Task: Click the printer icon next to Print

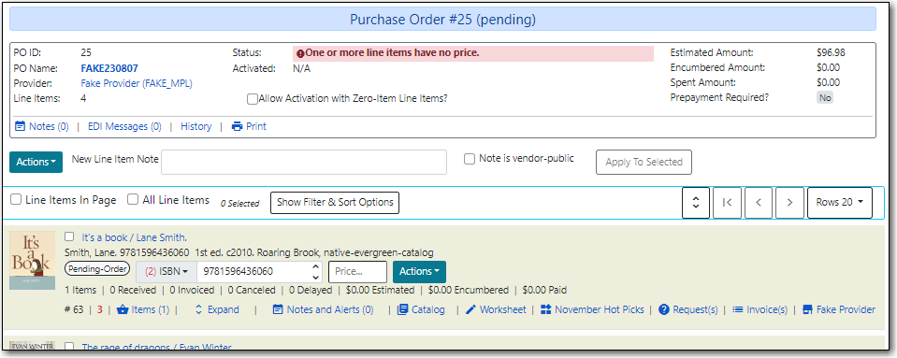Action: pos(237,126)
